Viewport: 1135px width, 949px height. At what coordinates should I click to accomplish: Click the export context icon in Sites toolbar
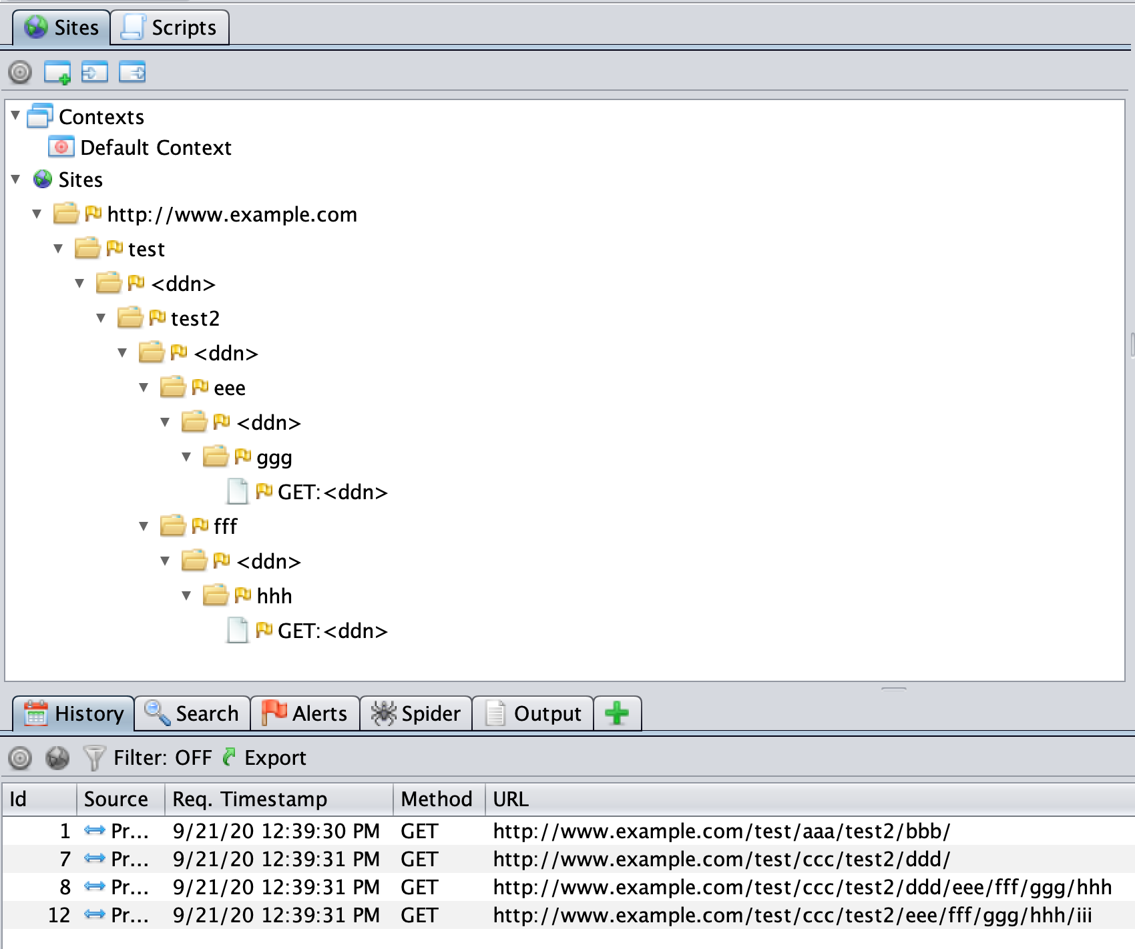point(132,72)
